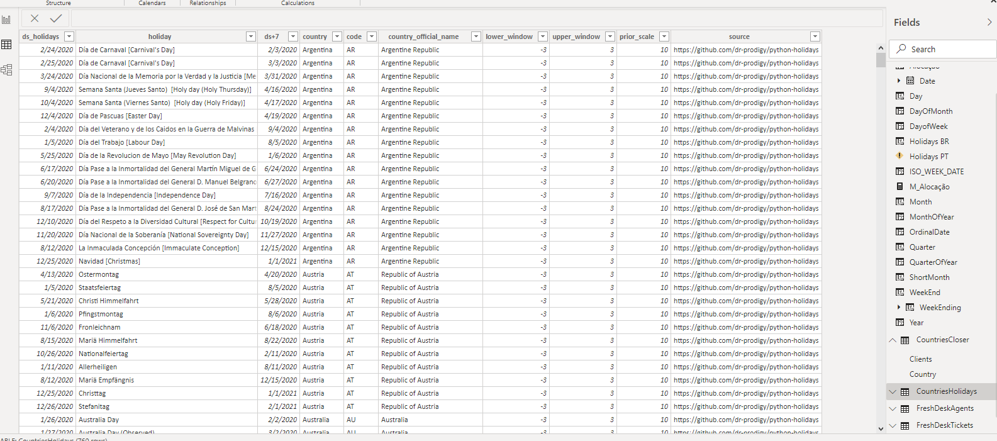Open lower_window column filter dropdown
997x441 pixels.
tap(543, 36)
